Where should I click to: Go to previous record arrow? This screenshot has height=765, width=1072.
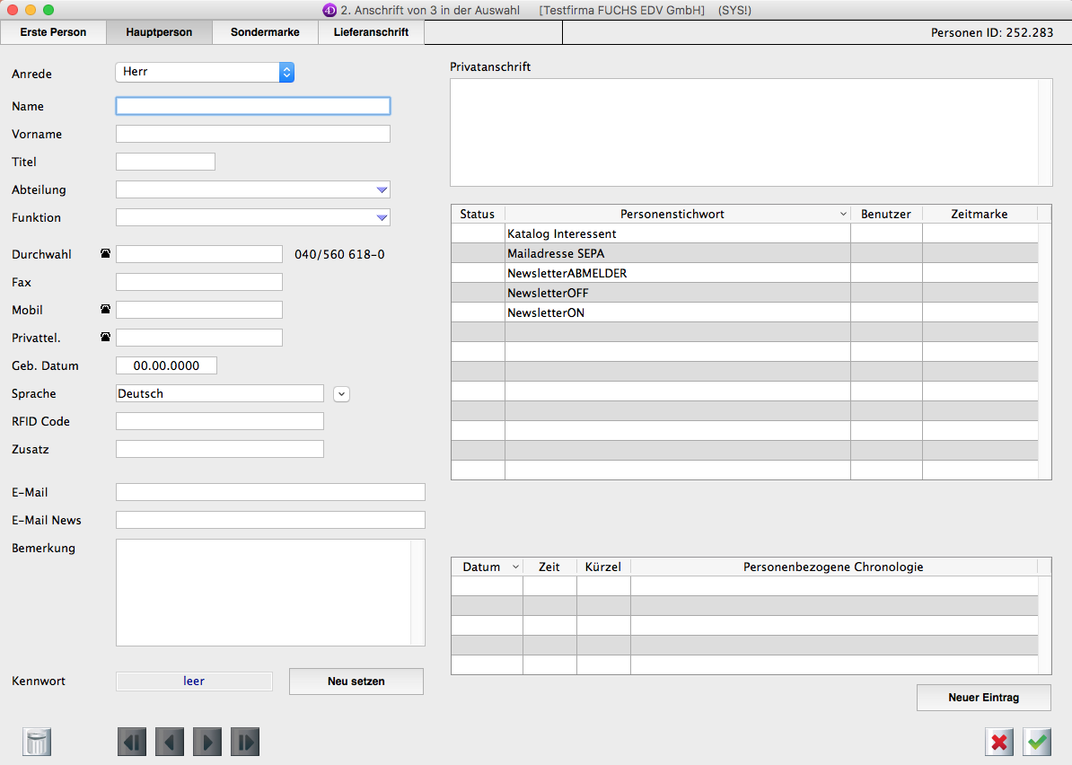[170, 742]
